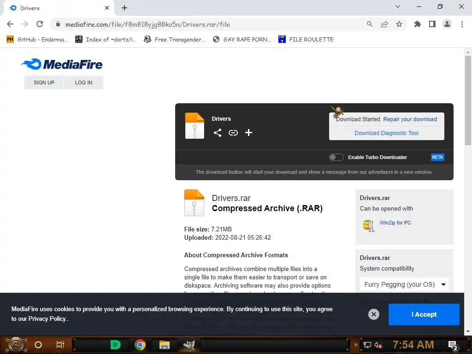Click the Cortana circle on the taskbar
This screenshot has height=354, width=472.
click(38, 345)
